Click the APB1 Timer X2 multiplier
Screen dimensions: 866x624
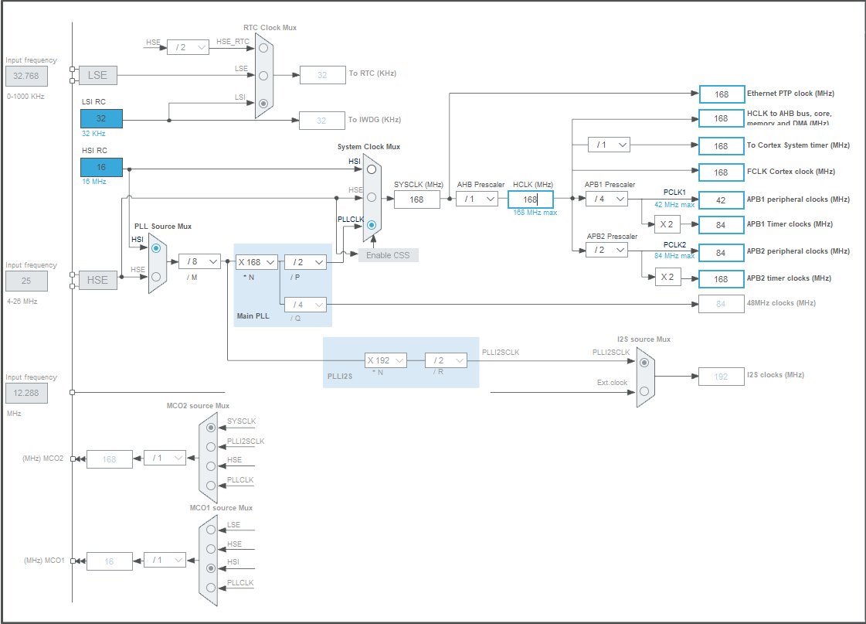tap(668, 224)
